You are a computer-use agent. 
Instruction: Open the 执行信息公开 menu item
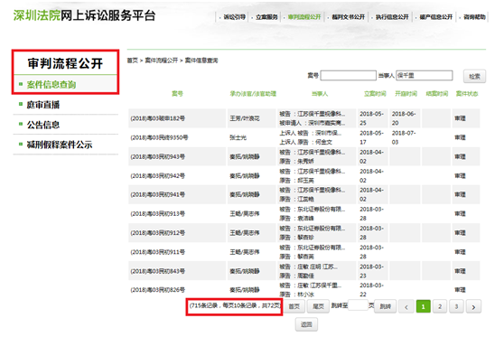pos(392,17)
